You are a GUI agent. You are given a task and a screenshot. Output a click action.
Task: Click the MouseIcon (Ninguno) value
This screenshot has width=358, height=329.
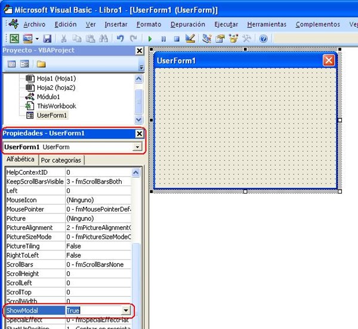coord(98,200)
